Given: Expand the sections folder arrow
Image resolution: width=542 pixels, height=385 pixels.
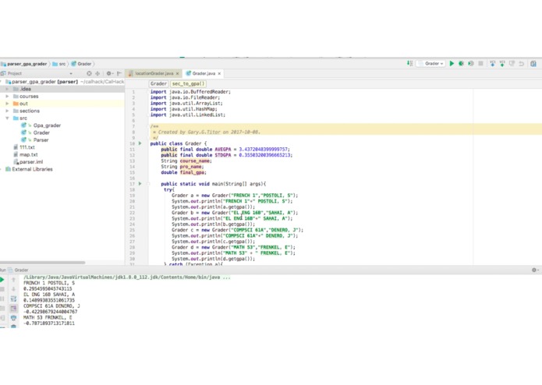Looking at the screenshot, I should [7, 111].
